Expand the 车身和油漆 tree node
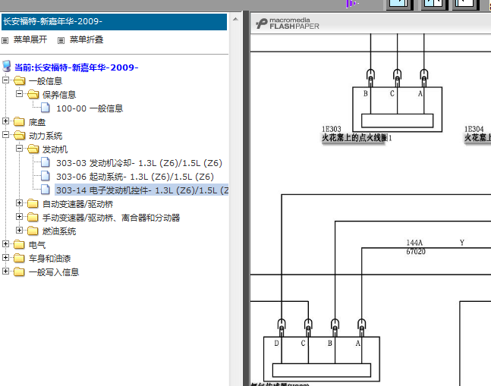The image size is (491, 386). (x=5, y=258)
